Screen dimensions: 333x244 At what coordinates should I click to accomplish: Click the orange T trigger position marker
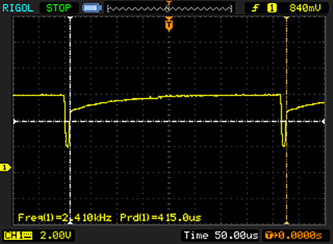tap(169, 25)
